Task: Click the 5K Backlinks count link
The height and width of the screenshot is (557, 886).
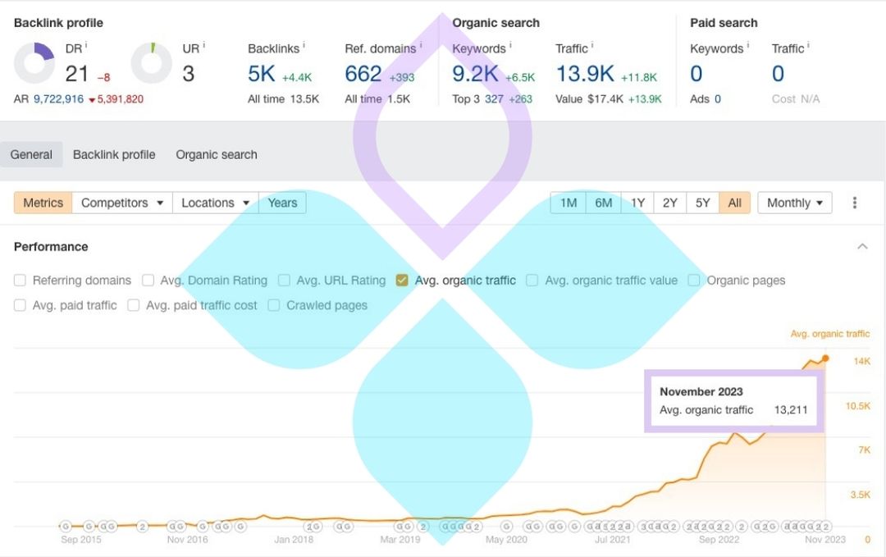Action: tap(262, 74)
